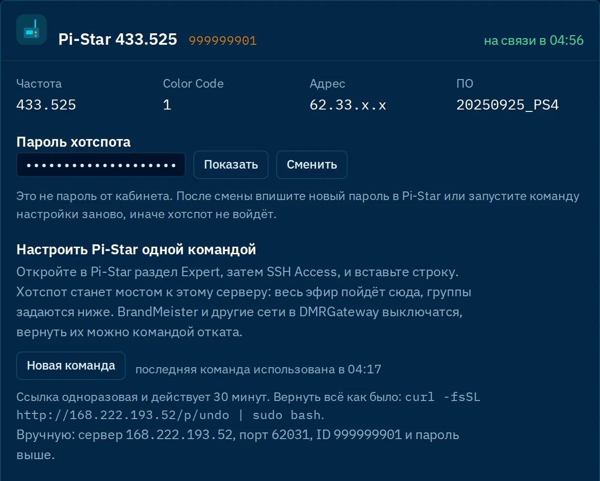Click the Color Code label
600x481 pixels.
[193, 84]
